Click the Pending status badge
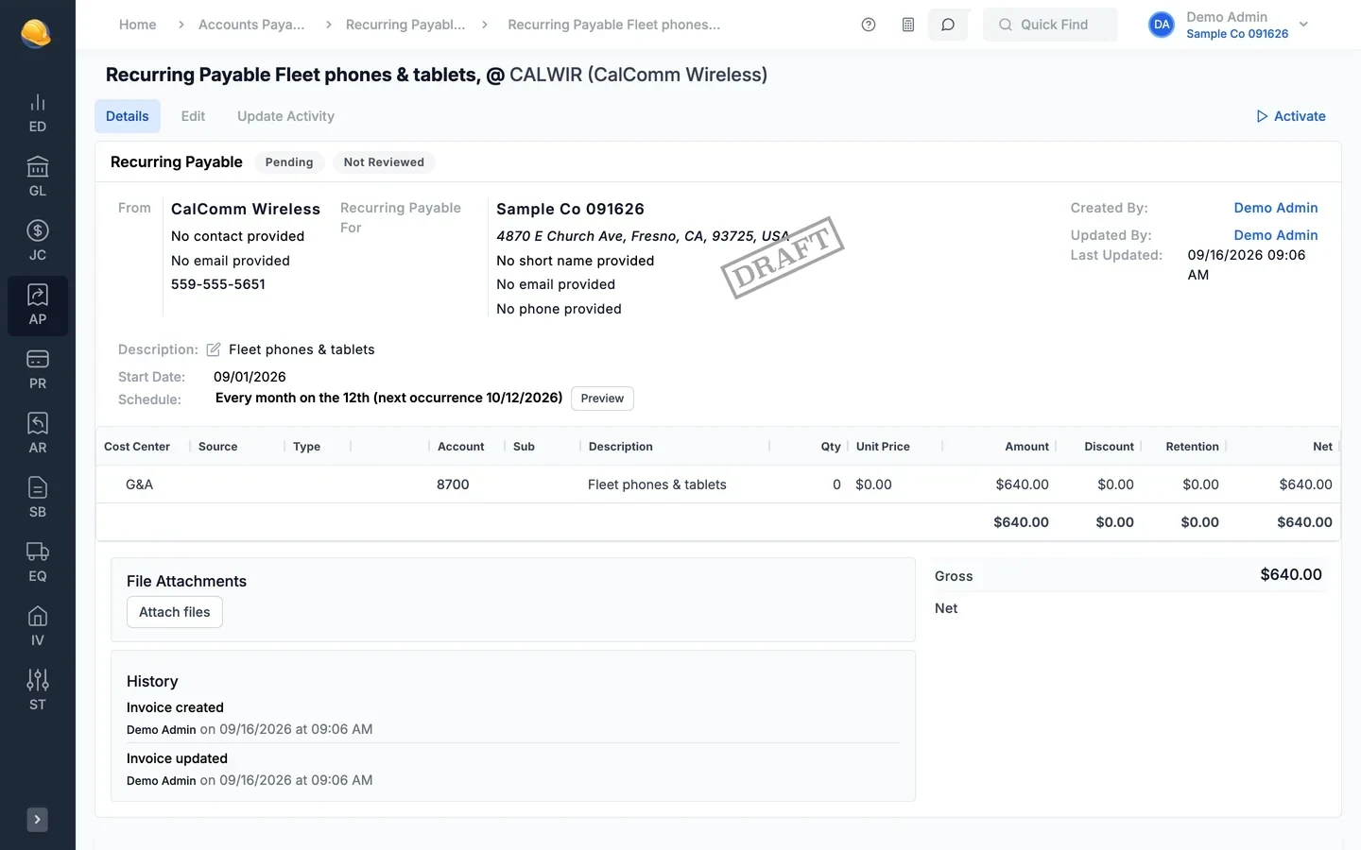 tap(289, 162)
